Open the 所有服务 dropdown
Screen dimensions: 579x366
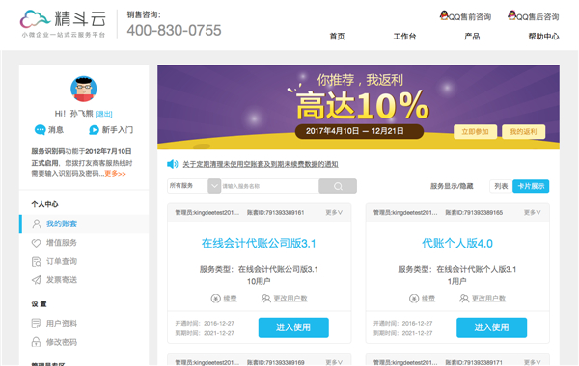point(194,186)
